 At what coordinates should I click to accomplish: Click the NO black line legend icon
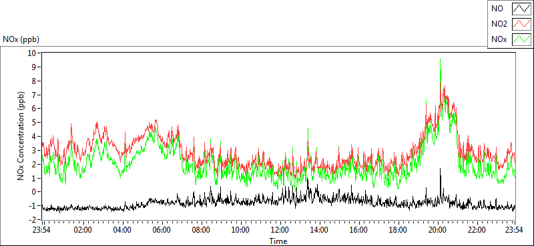(522, 9)
